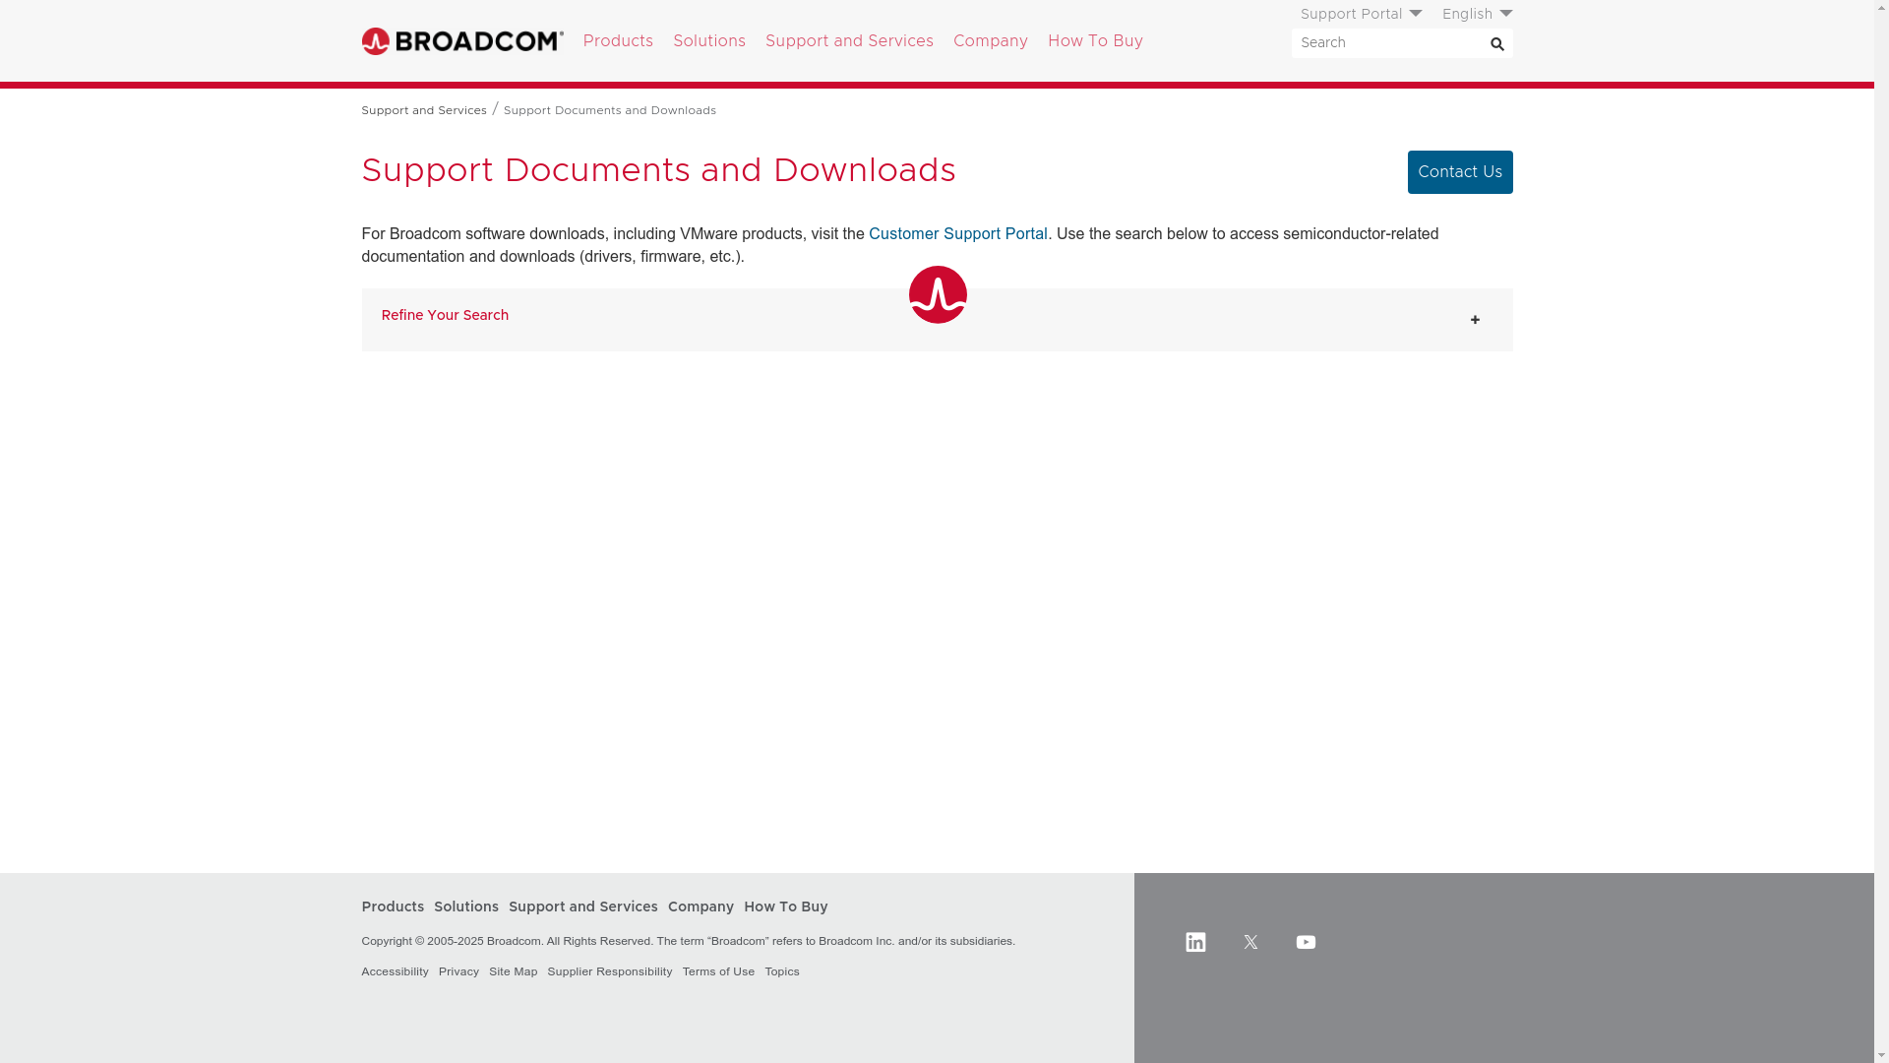Click the Contact Us button
1889x1063 pixels.
1460,172
